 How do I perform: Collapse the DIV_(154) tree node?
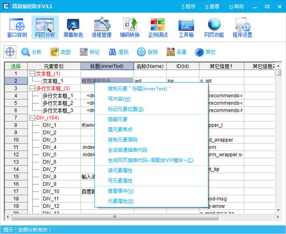tap(32, 118)
